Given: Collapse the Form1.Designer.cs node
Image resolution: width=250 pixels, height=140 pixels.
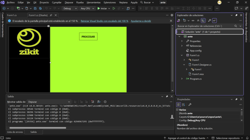Looking at the screenshot, I should (x=184, y=65).
